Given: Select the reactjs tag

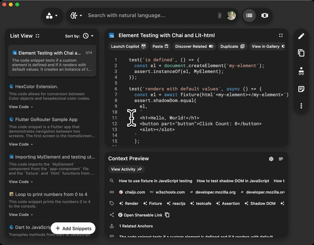Looking at the screenshot, I should click(176, 203).
